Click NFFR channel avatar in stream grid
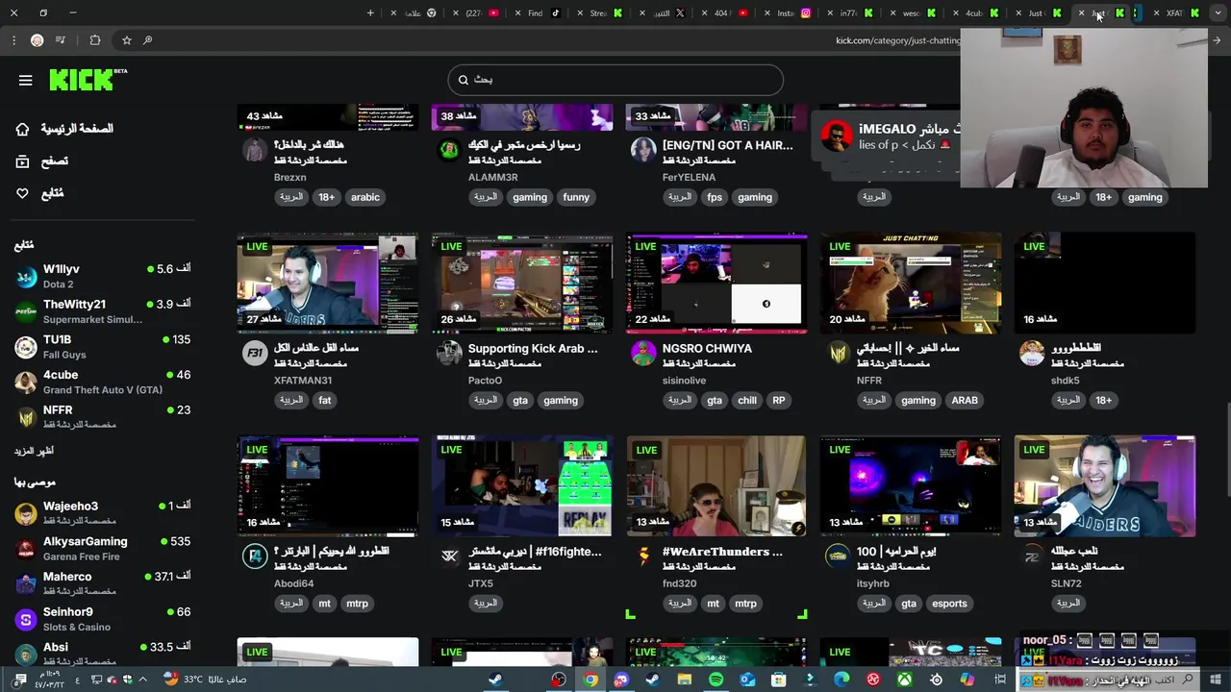Screen dimensions: 1231x692 [838, 353]
